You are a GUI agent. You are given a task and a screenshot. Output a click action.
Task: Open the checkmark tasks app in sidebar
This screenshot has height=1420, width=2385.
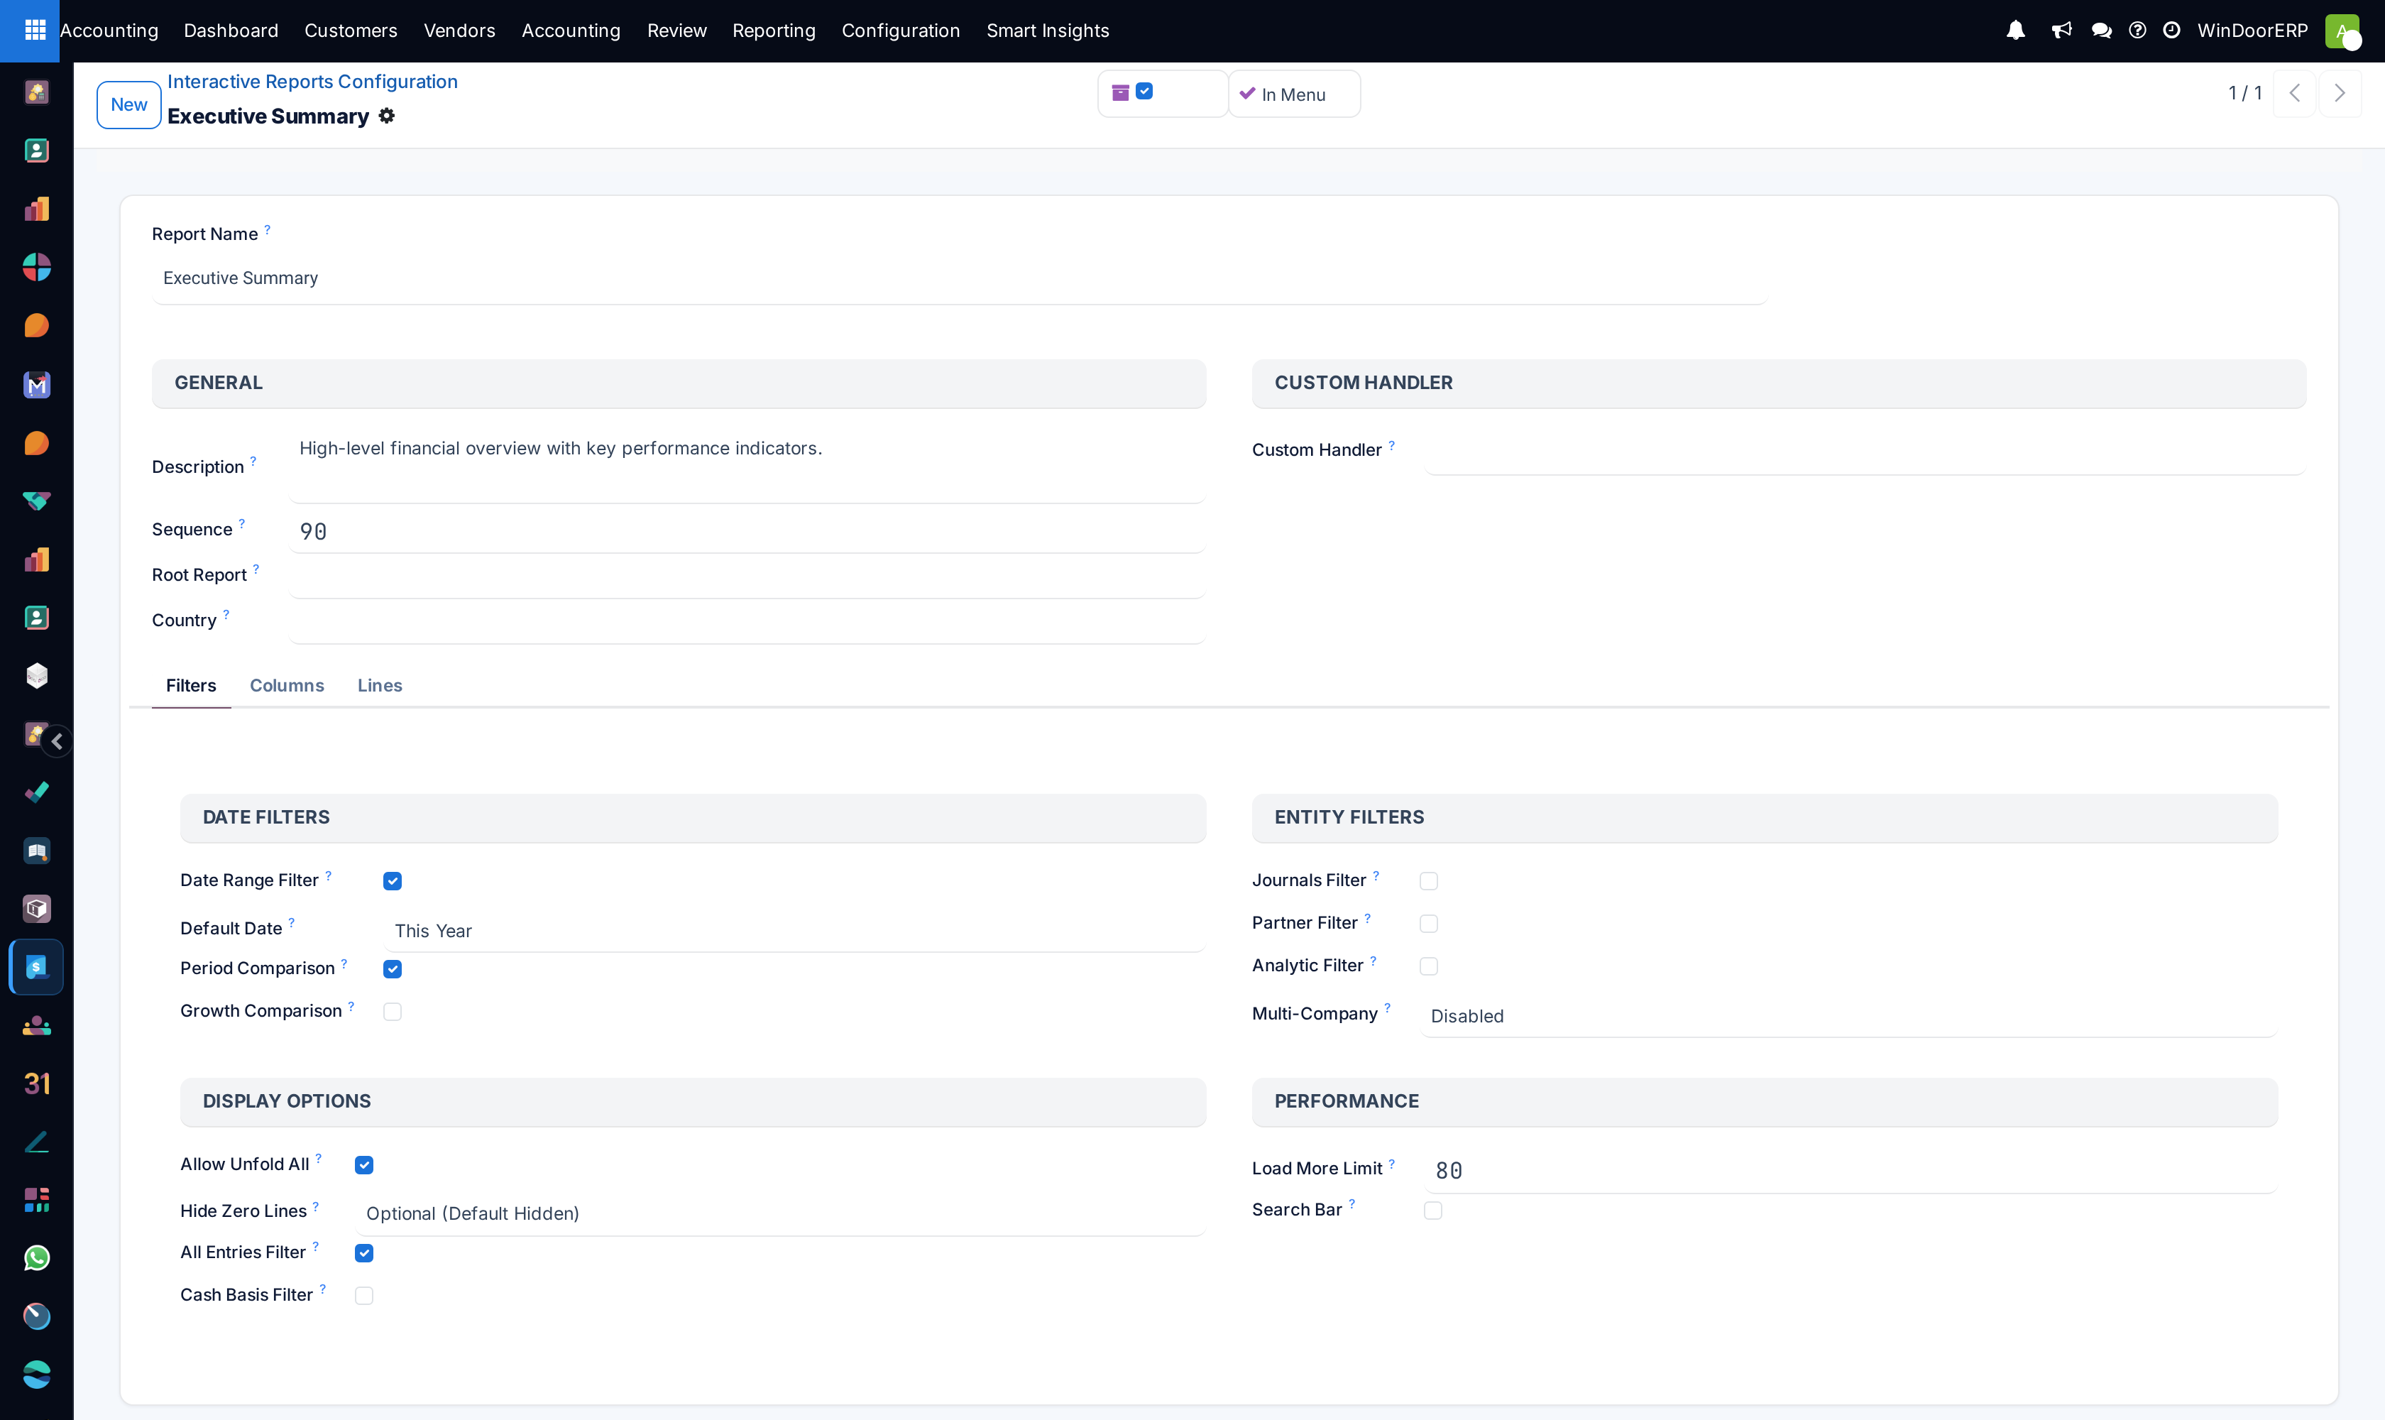[x=36, y=792]
